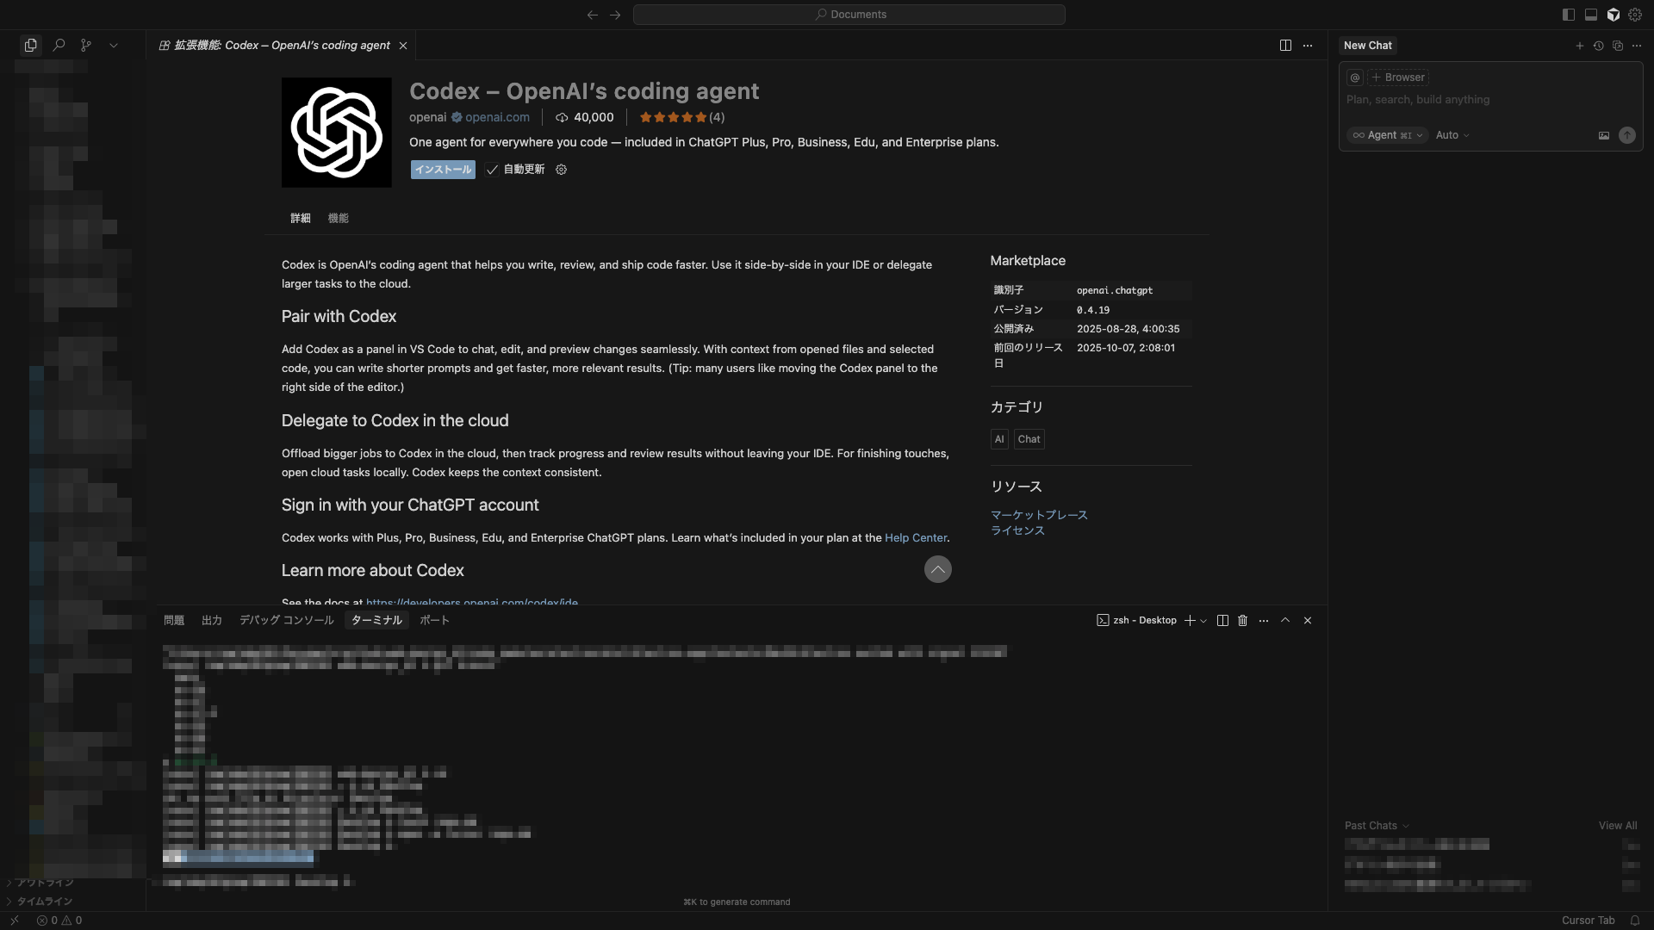Toggle the primary sidebar layout button

click(1569, 15)
